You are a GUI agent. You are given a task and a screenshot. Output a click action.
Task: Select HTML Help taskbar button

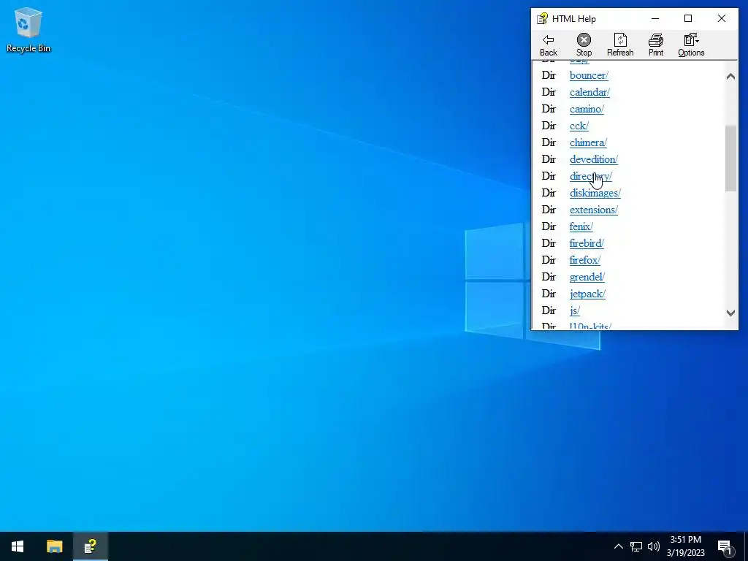tap(90, 546)
